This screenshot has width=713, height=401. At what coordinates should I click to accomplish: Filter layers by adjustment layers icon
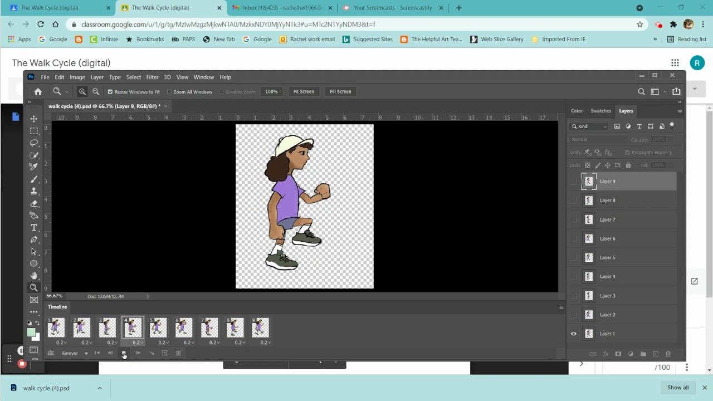pos(628,126)
